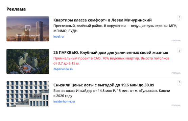The height and width of the screenshot is (121, 188).
Task: Click the aerial forest complex thumbnail
Action: [x=28, y=61]
